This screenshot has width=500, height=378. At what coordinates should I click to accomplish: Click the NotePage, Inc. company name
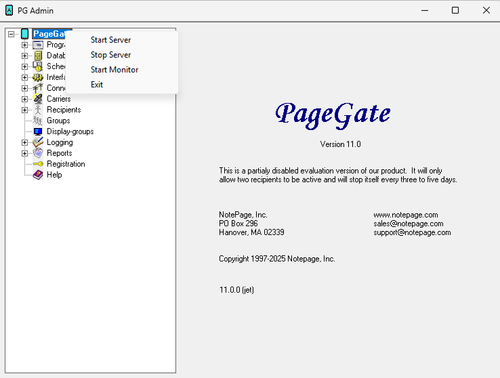click(x=243, y=215)
